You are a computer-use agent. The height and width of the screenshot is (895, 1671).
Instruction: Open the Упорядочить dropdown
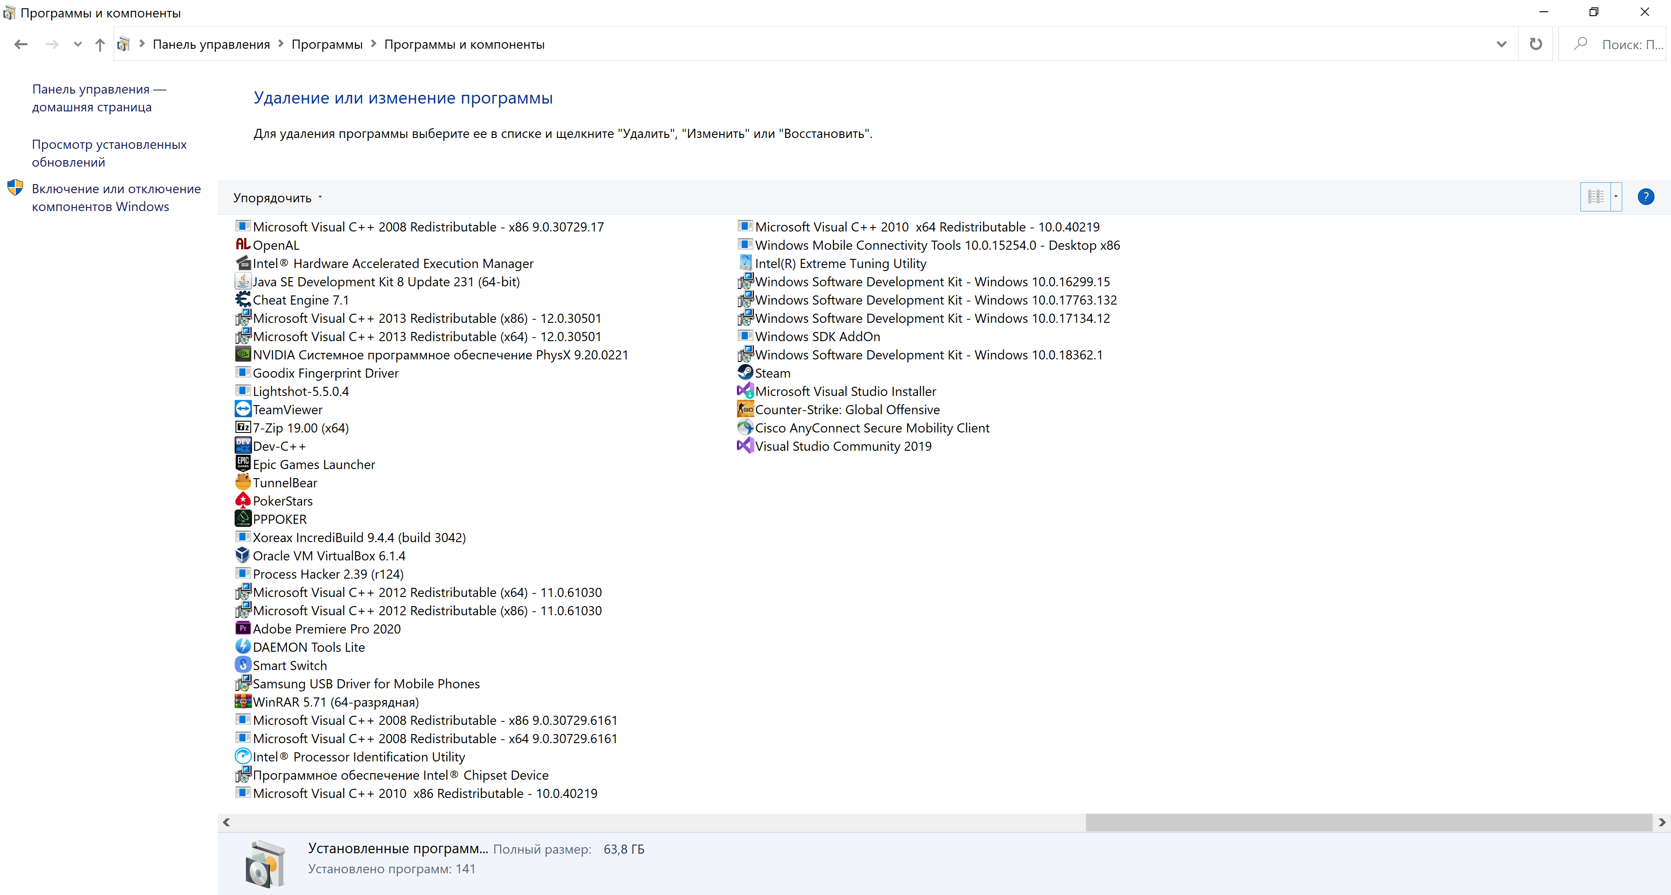point(277,198)
